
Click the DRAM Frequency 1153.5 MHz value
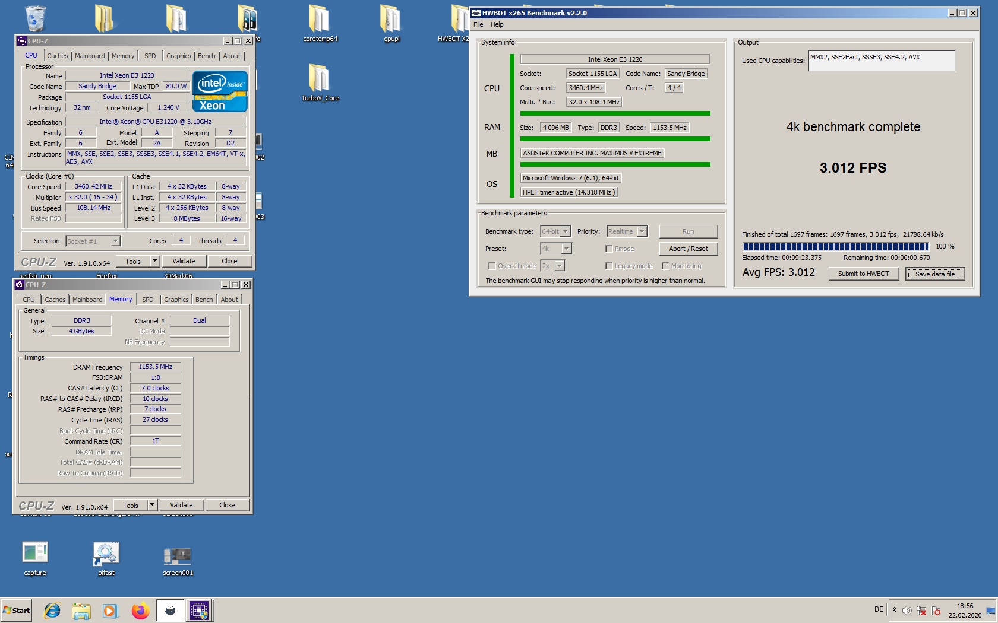click(155, 367)
